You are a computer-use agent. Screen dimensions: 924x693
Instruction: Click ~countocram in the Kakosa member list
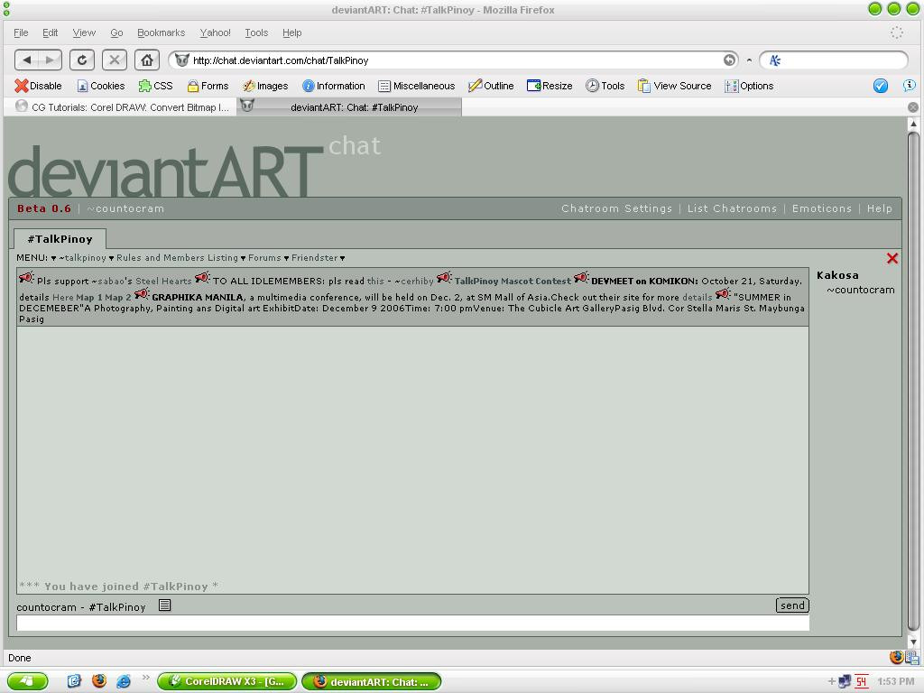860,290
